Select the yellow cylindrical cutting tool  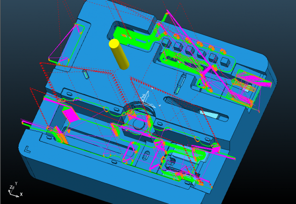pyautogui.click(x=119, y=54)
